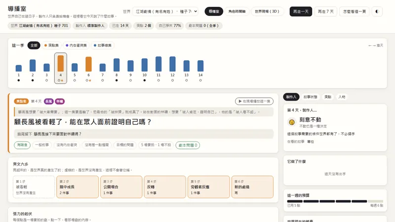Click the orange bar for day 6
Image resolution: width=395 pixels, height=222 pixels.
click(88, 64)
